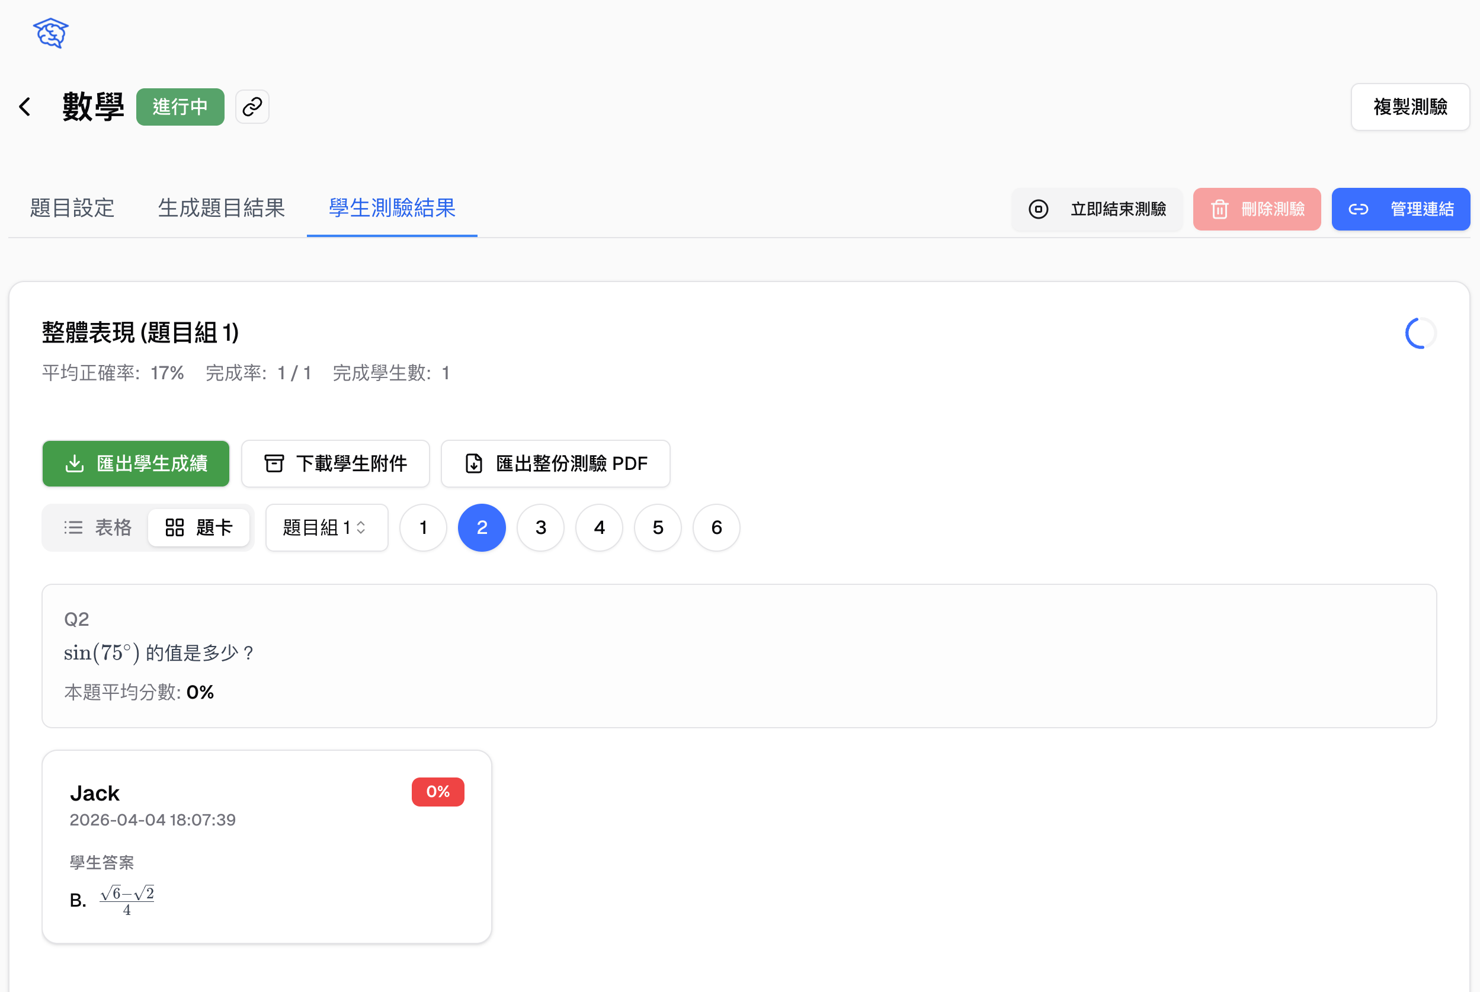Click the timestamp 2026-04-04 18:07:39

[x=152, y=820]
